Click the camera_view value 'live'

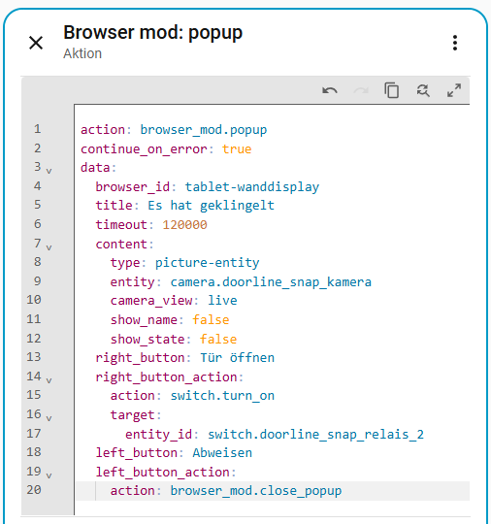click(x=222, y=301)
